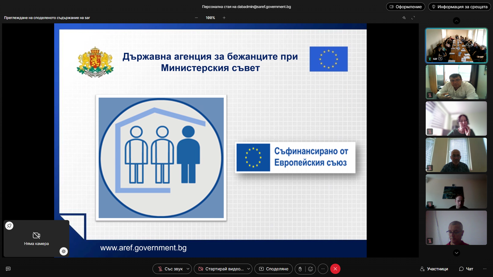Click the Няма камера camera-off icon
This screenshot has width=493, height=277.
tap(36, 235)
